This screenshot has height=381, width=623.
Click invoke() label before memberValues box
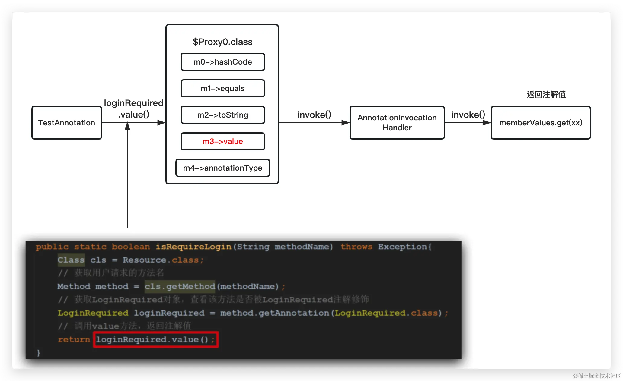pos(468,115)
